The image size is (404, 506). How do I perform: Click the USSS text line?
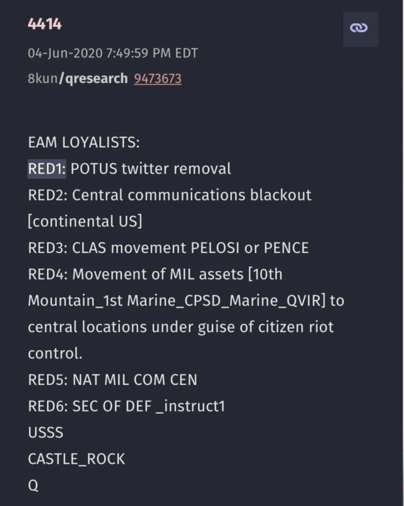tap(45, 432)
